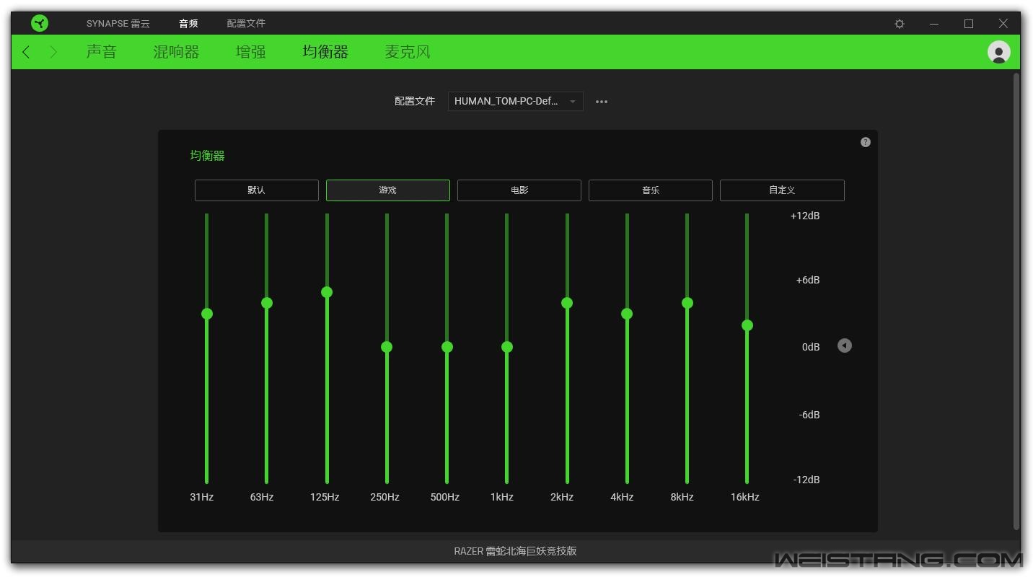
Task: Switch to the 麦克风 tab
Action: click(407, 52)
